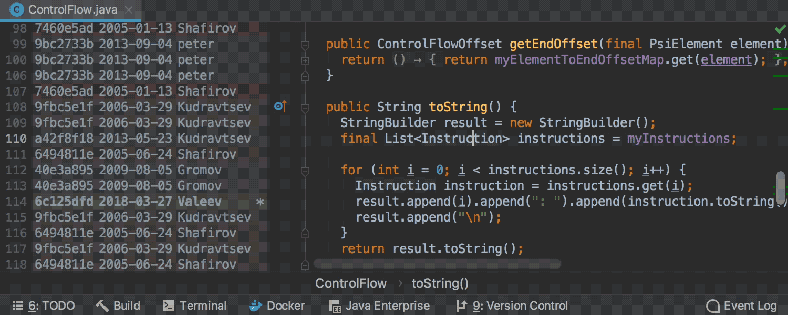Click the Build hammer icon

coord(102,306)
